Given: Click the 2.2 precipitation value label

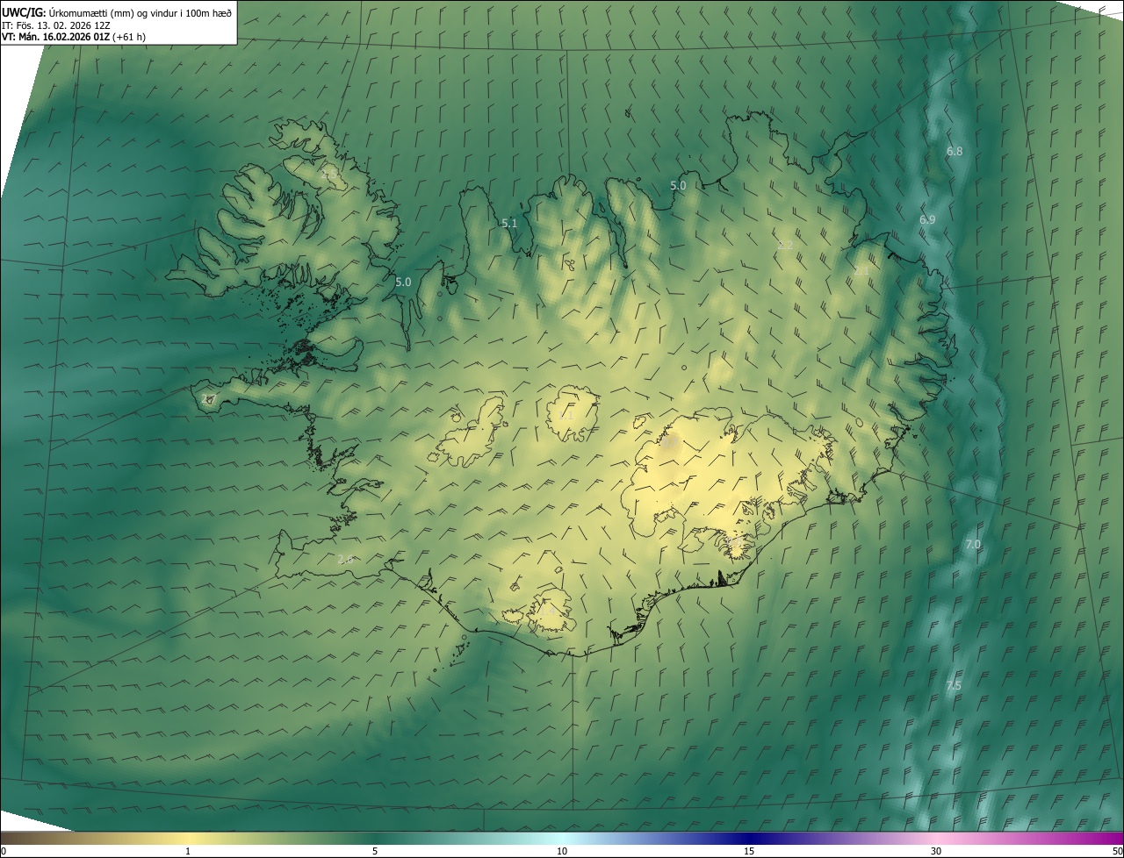Looking at the screenshot, I should (x=785, y=244).
